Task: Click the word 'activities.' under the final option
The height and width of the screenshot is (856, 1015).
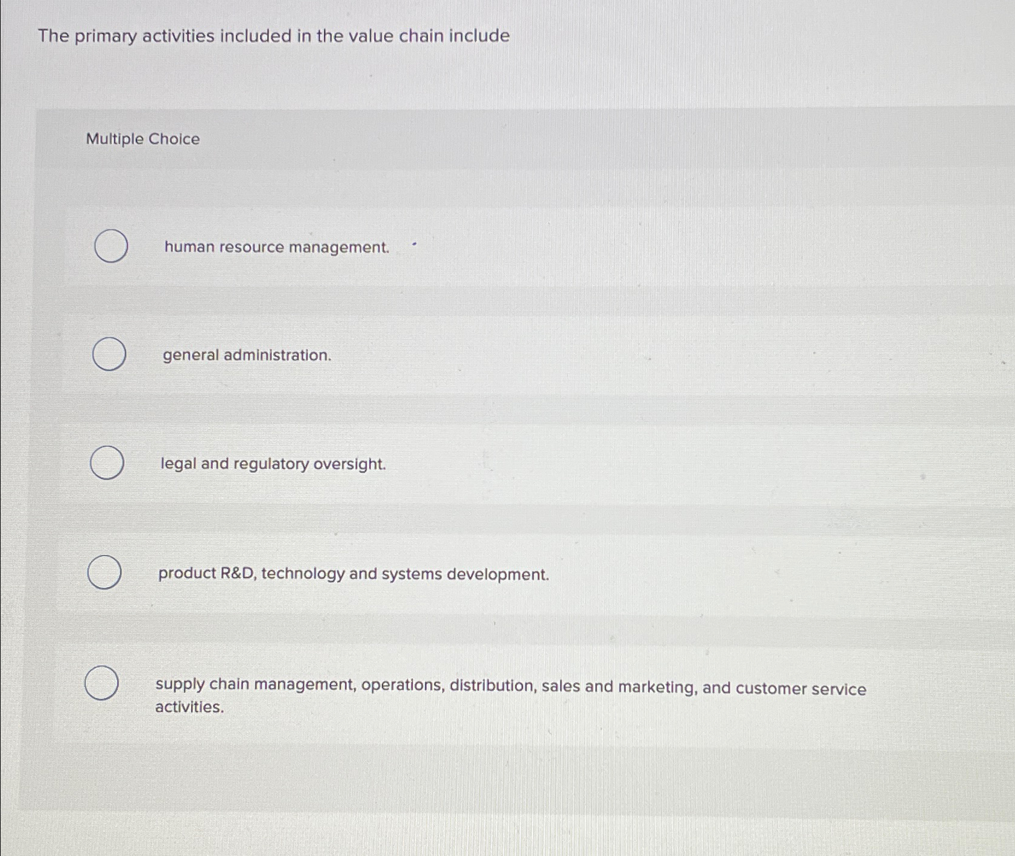Action: pos(188,706)
